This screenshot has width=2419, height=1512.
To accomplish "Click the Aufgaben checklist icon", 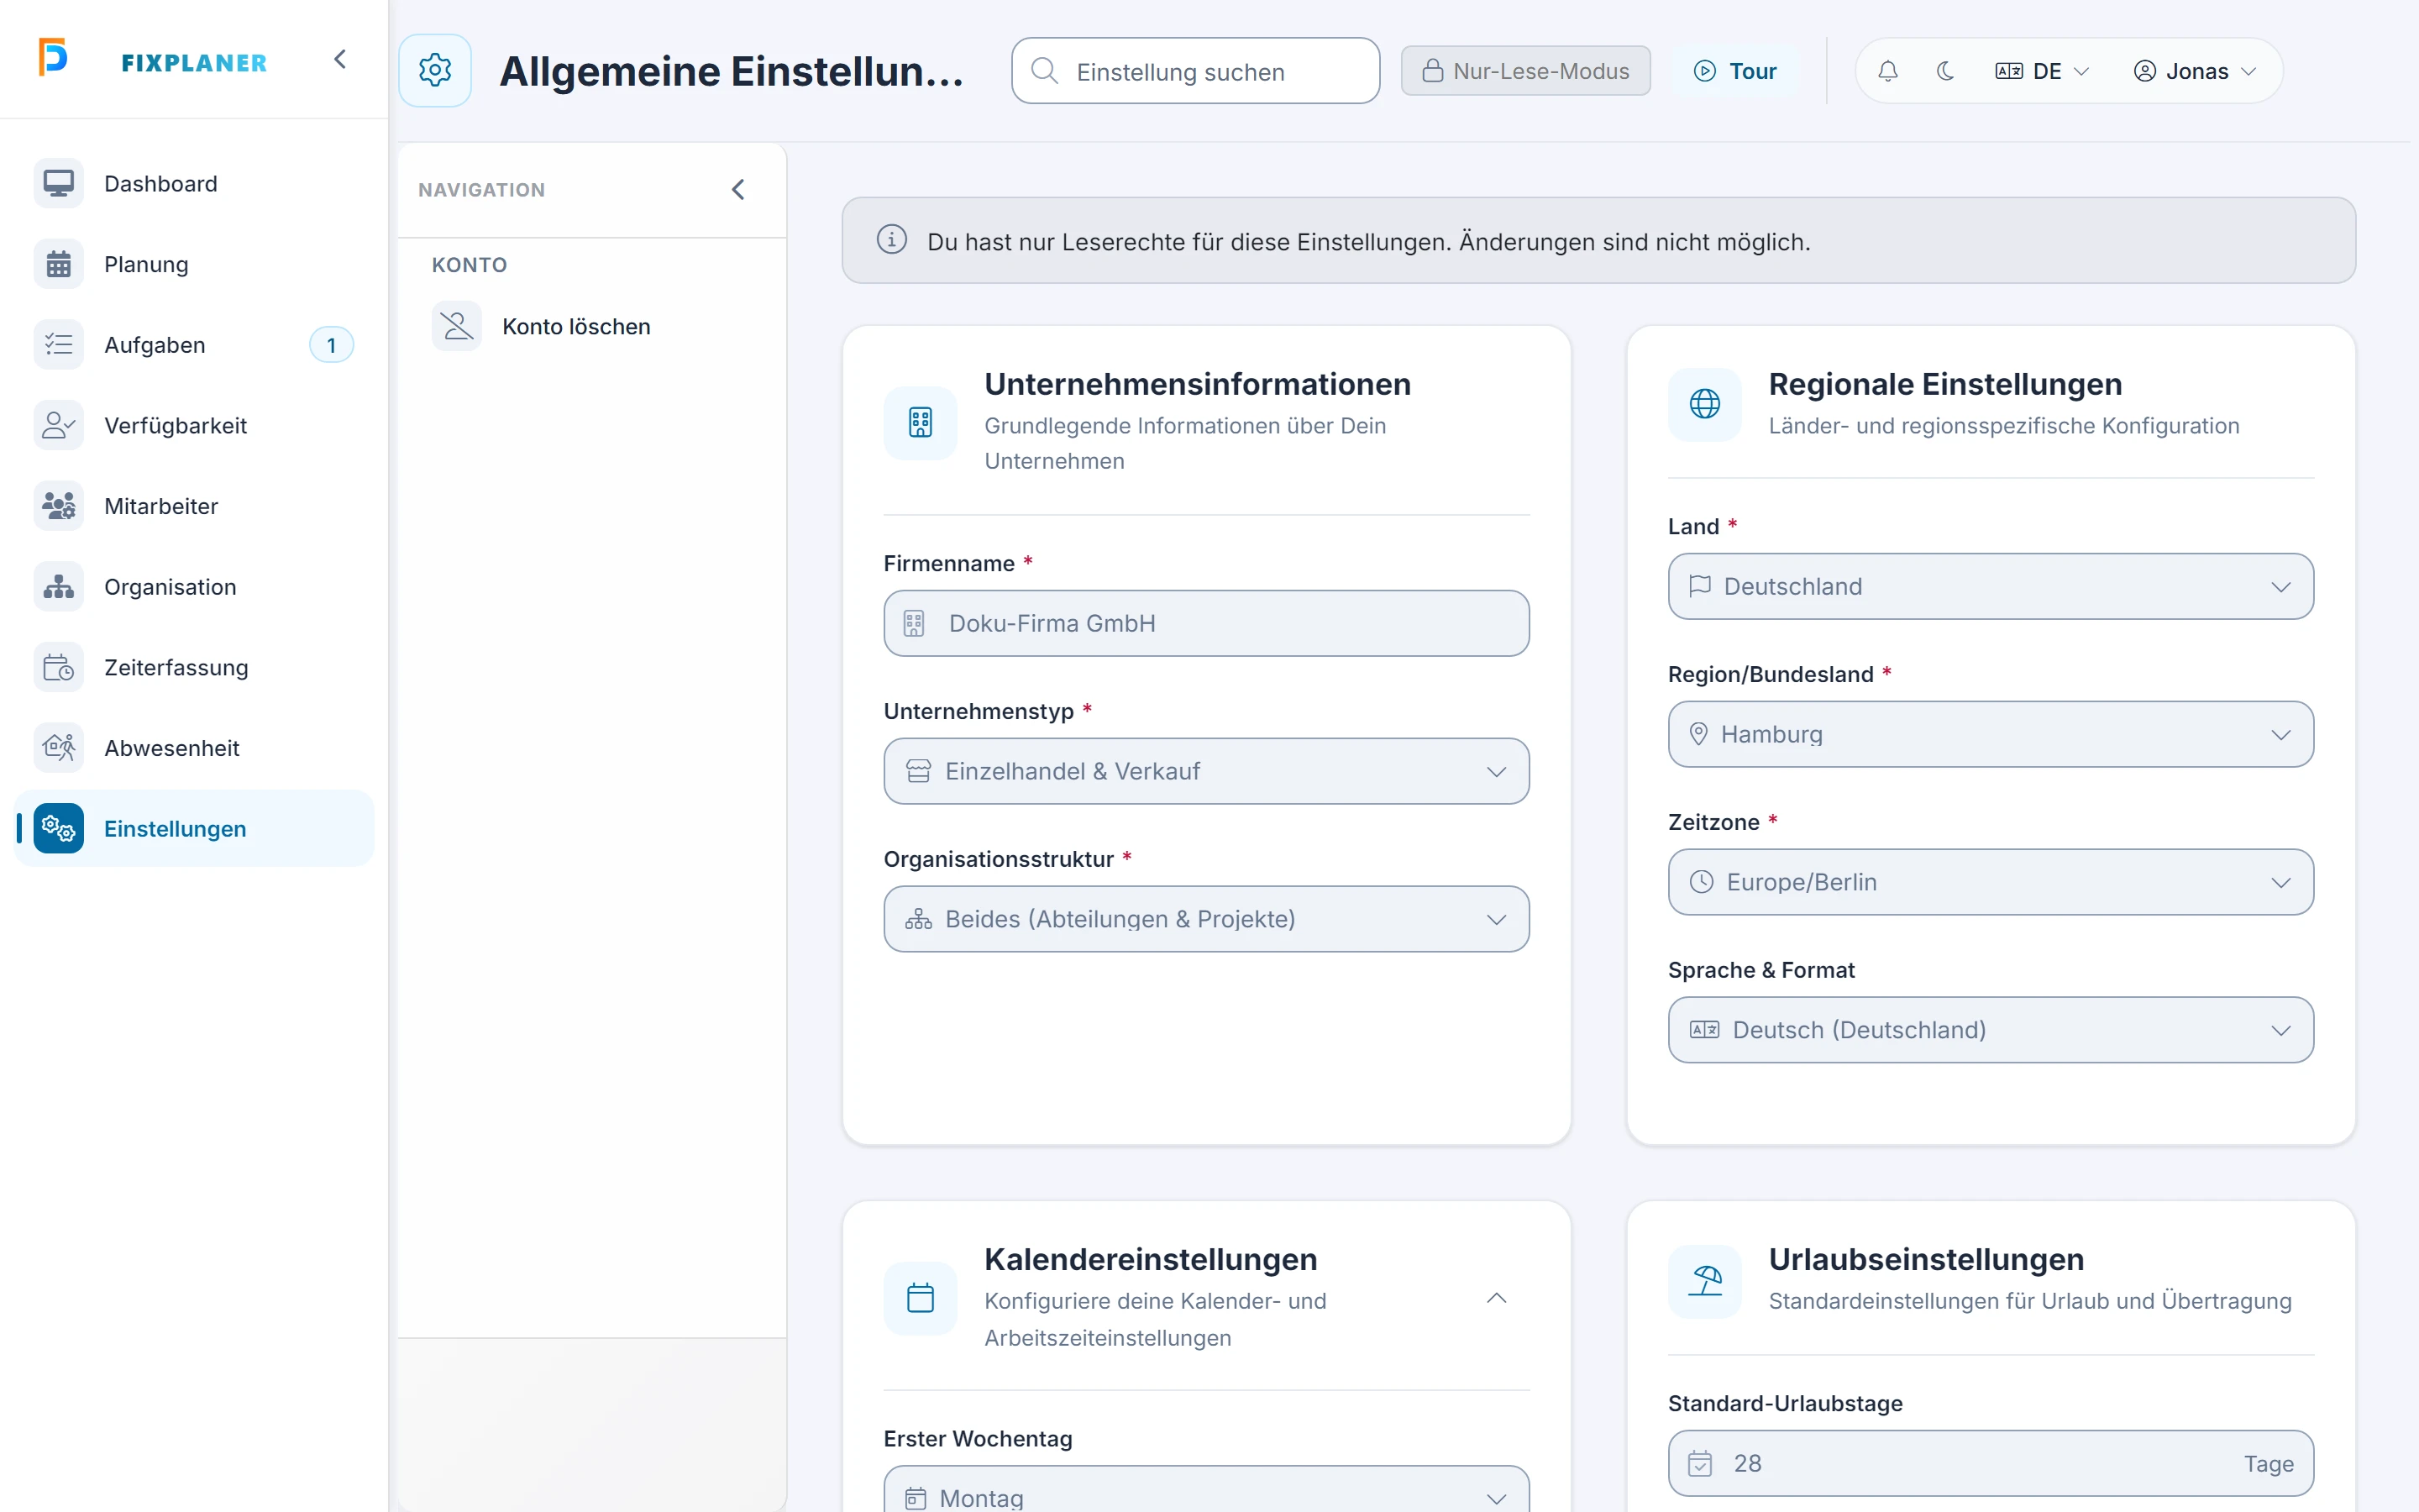I will coord(58,344).
